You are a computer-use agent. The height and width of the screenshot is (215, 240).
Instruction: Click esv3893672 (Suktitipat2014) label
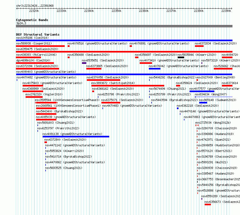[x=113, y=83]
